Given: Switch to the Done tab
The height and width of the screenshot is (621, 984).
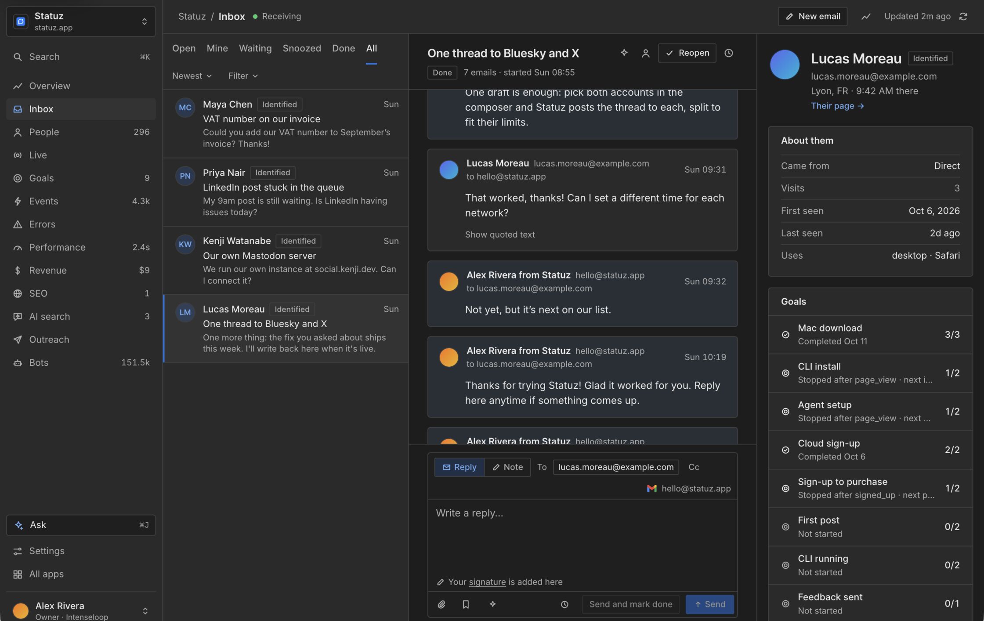Looking at the screenshot, I should click(x=344, y=48).
